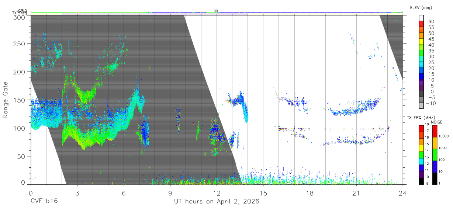This screenshot has width=453, height=209.
Task: Click the 21 tick on the UT hours axis
Action: click(356, 193)
